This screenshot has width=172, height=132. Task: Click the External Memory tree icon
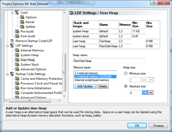17,50
